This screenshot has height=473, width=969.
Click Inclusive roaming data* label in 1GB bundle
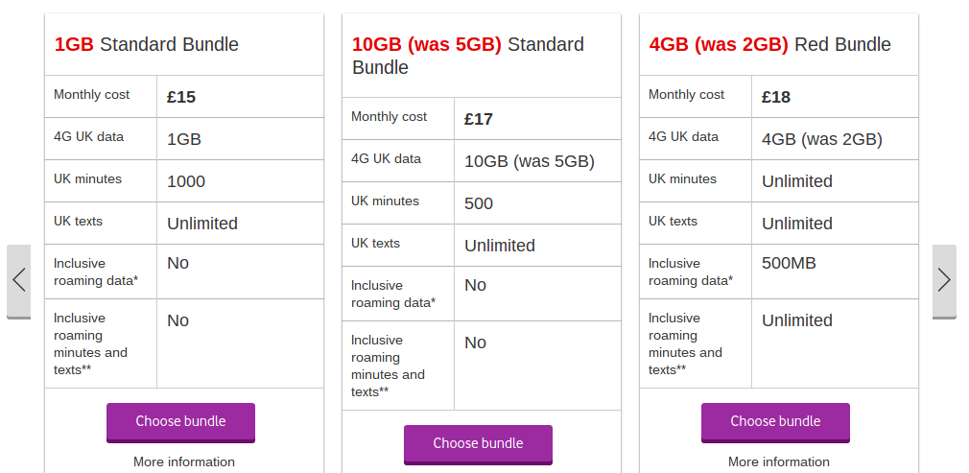click(x=96, y=272)
